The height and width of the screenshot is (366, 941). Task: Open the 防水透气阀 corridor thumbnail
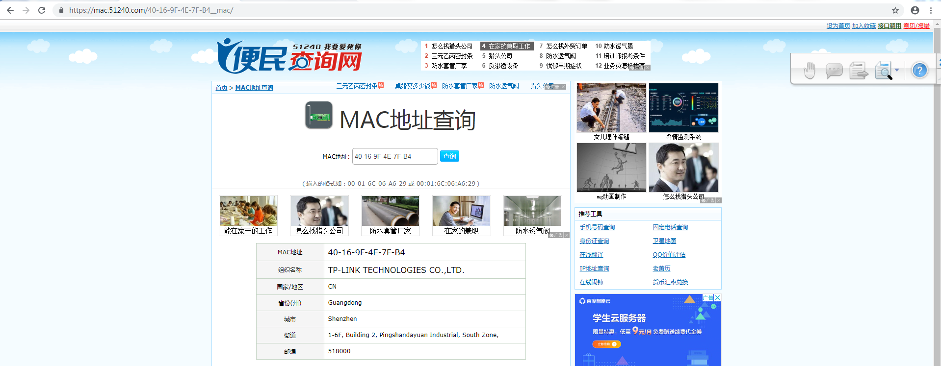tap(533, 216)
